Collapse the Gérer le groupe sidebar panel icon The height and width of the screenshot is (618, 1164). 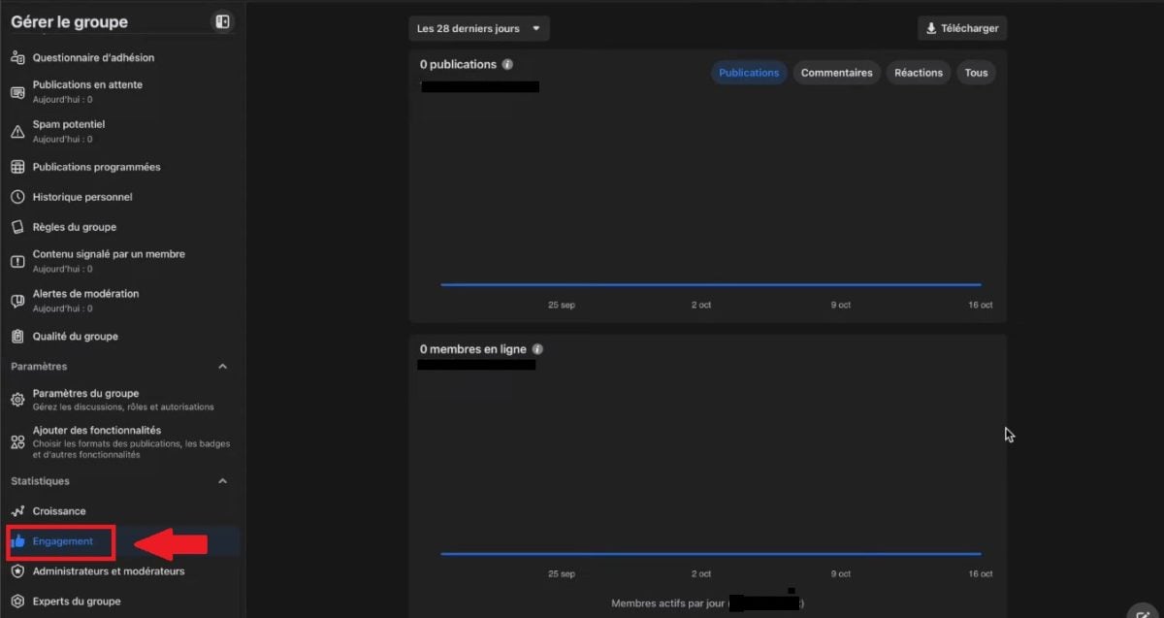click(x=222, y=21)
